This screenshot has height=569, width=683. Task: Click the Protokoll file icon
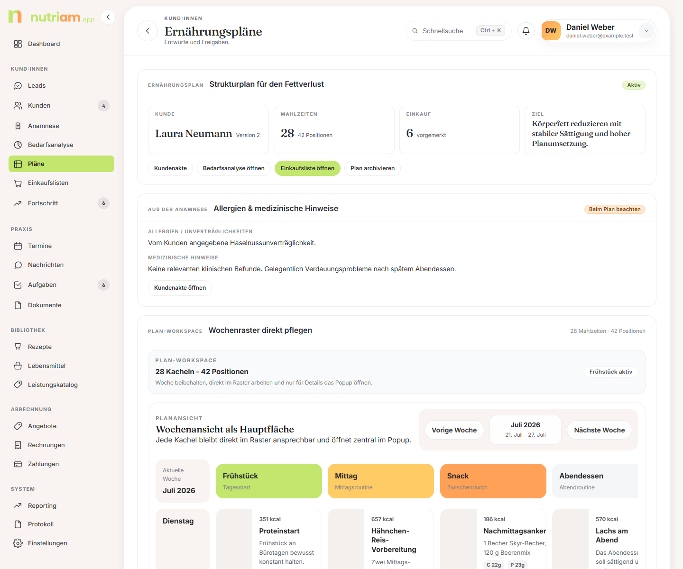pos(18,524)
